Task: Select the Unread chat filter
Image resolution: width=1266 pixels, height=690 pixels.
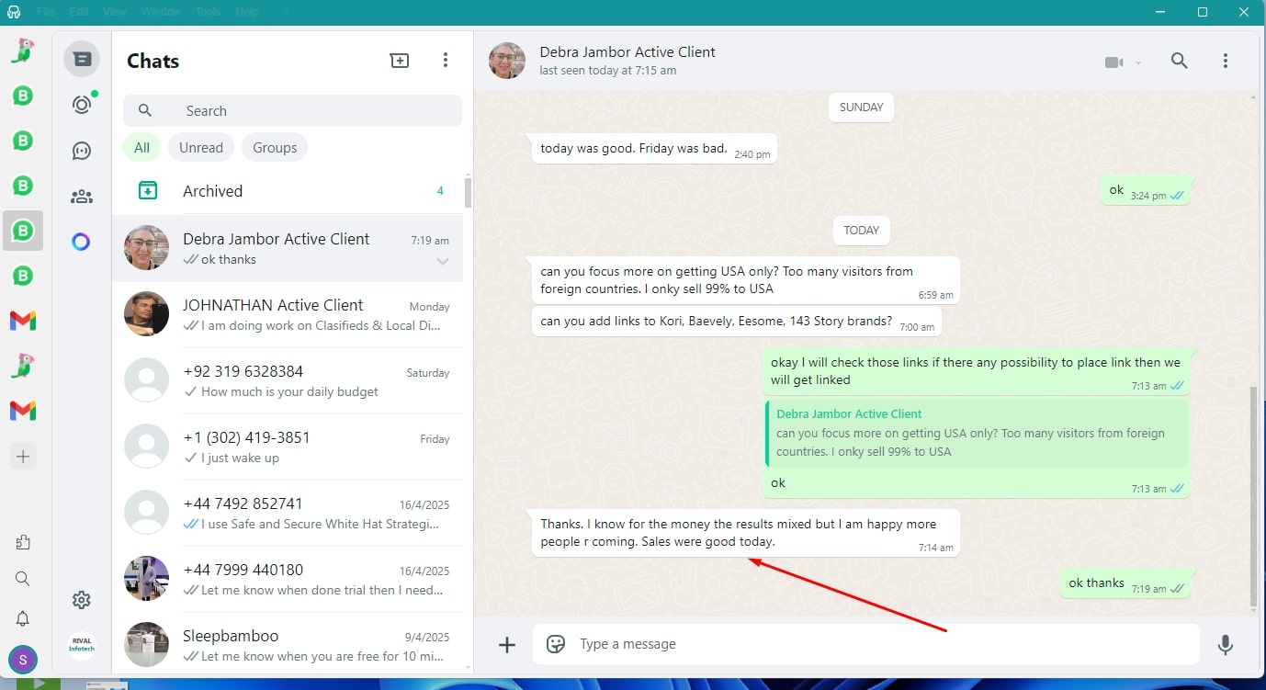Action: (x=200, y=148)
